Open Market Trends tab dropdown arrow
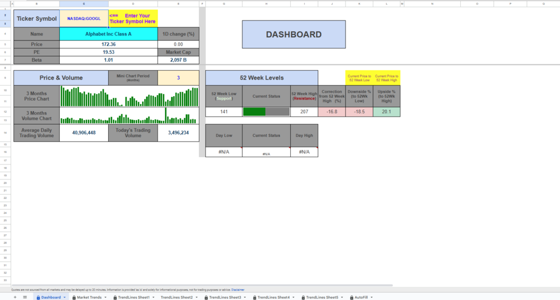Viewport: 560px width, 300px height. (105, 298)
